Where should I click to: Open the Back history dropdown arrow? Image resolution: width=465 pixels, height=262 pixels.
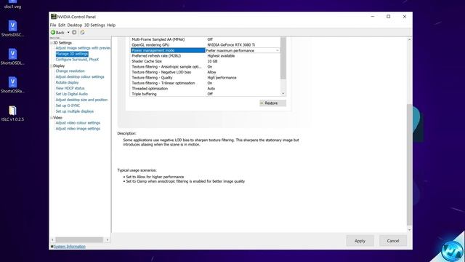click(68, 32)
